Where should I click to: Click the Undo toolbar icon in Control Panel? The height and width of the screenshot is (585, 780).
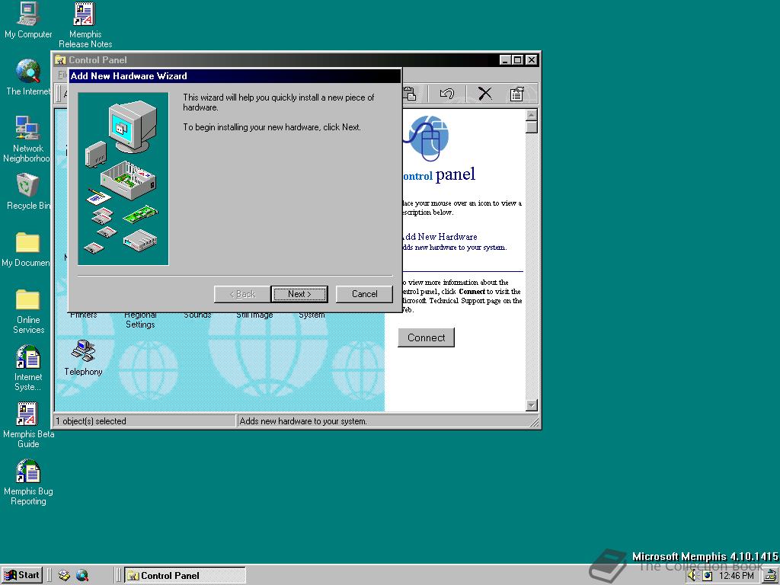tap(446, 94)
